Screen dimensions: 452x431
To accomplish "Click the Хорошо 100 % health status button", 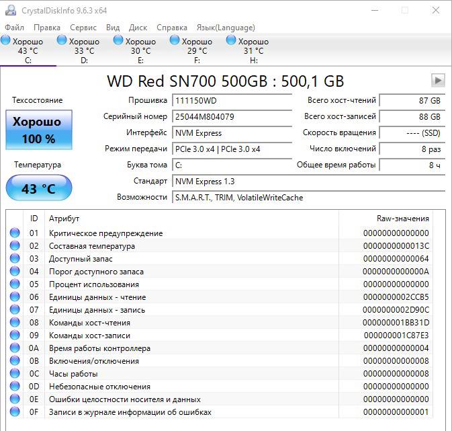I will 39,130.
